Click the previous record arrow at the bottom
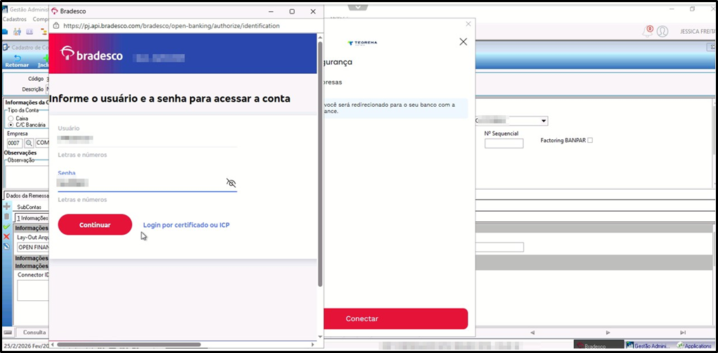 [532, 333]
